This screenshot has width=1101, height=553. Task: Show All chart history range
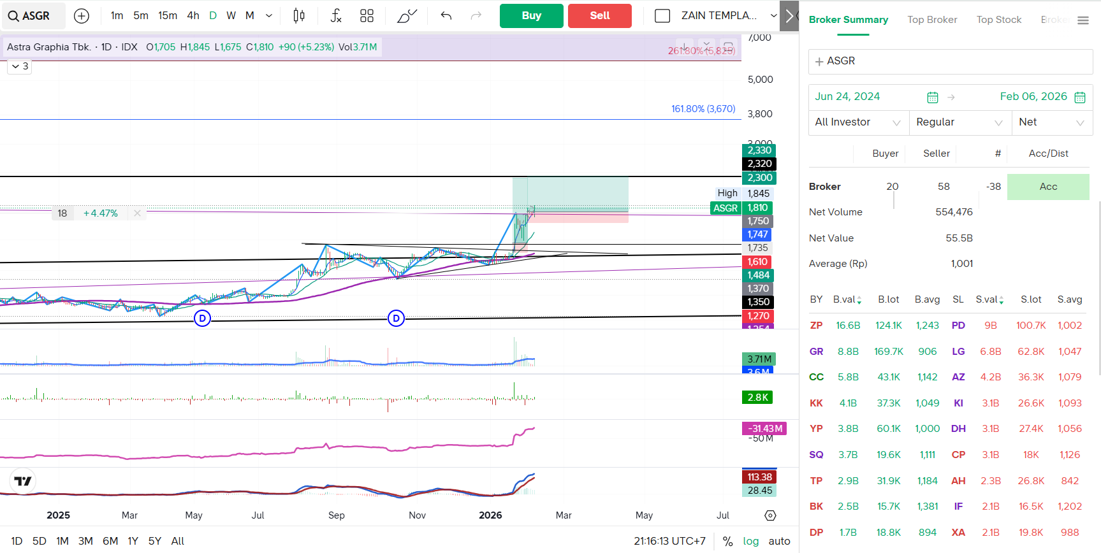click(178, 542)
